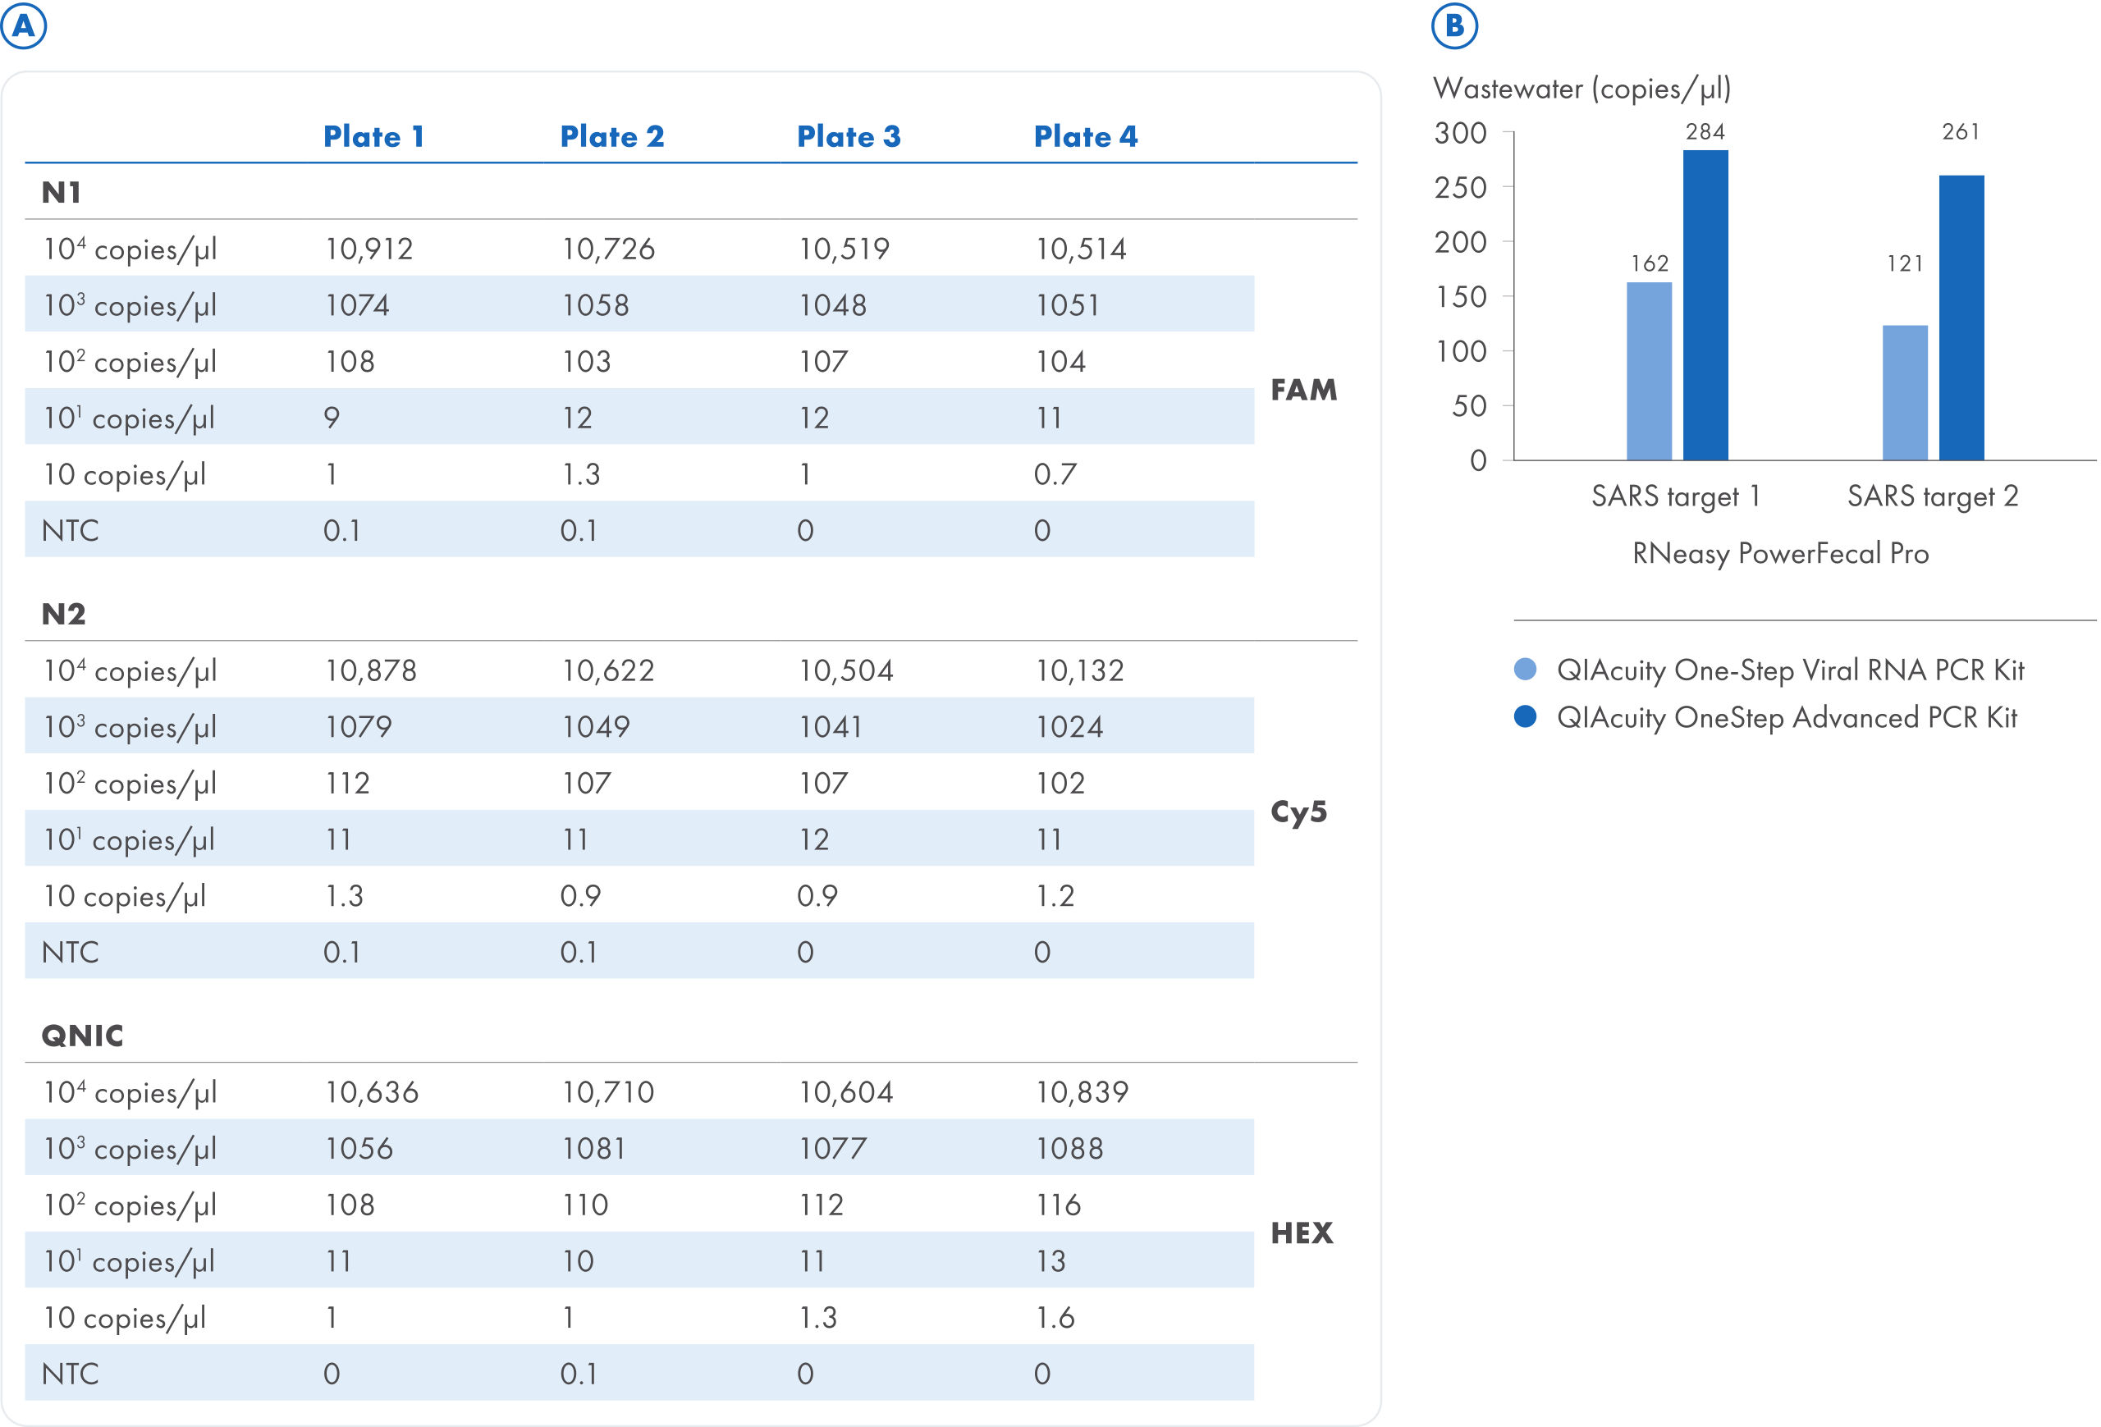This screenshot has height=1427, width=2101.
Task: Click the QNIC section heading
Action: click(82, 1036)
